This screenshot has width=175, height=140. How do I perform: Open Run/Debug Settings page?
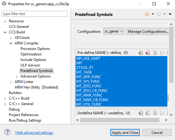[x=25, y=120]
